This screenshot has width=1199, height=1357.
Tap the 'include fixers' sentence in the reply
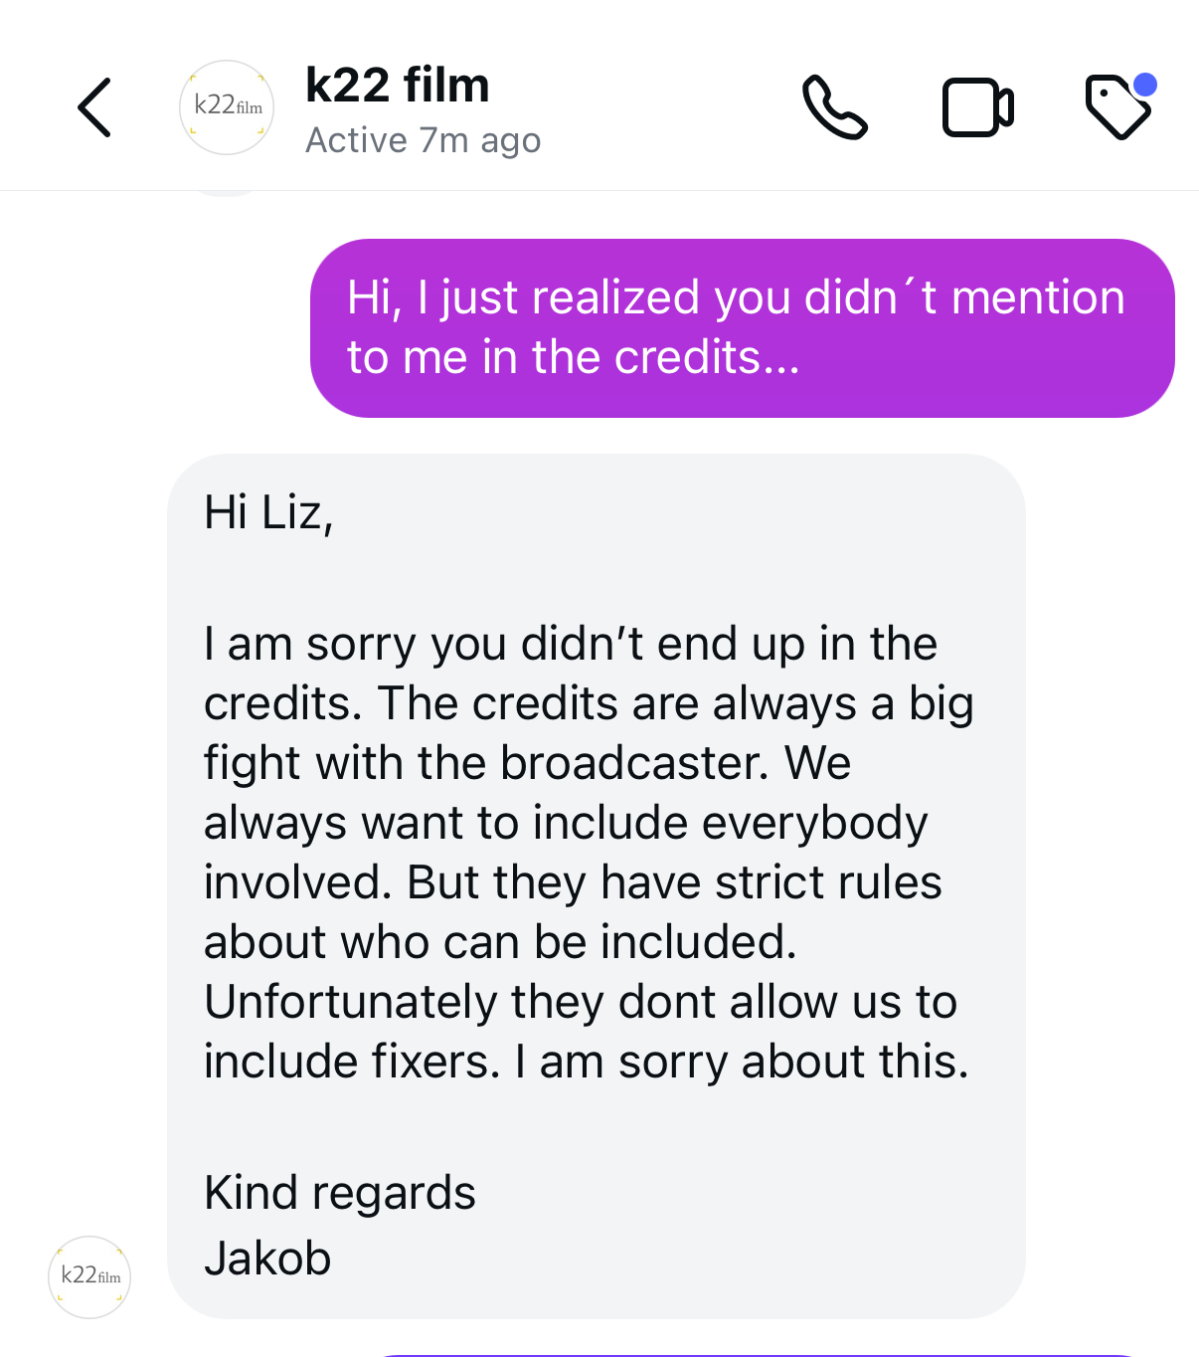pos(352,1062)
